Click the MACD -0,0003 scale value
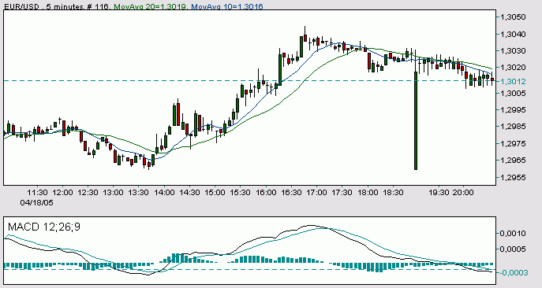This screenshot has height=288, width=542. [514, 273]
